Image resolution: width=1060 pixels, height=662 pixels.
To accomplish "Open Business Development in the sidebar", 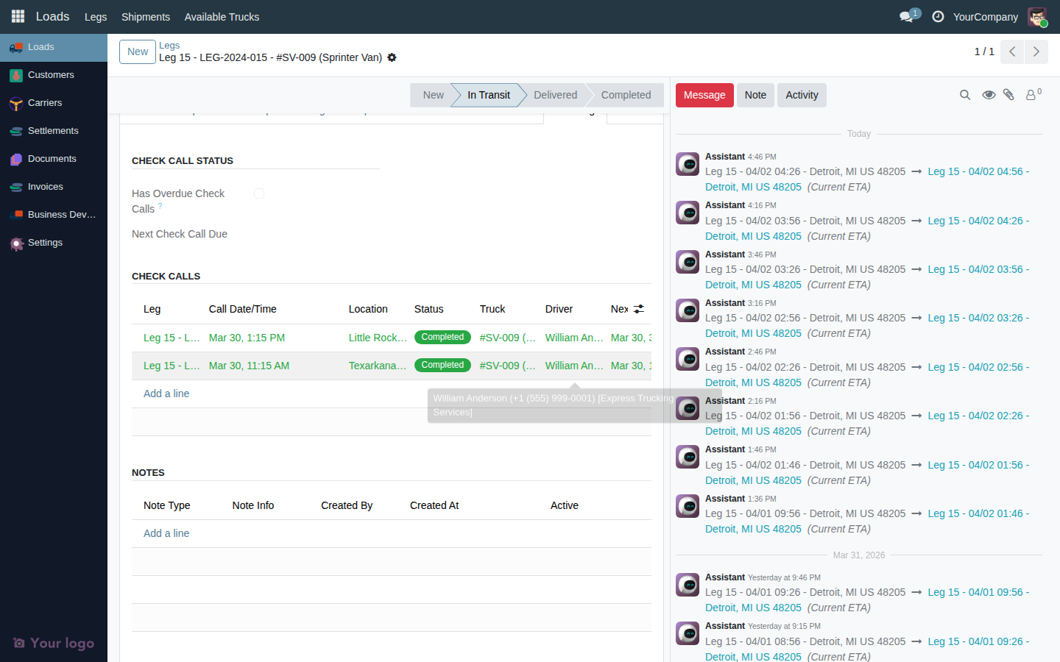I will point(54,215).
